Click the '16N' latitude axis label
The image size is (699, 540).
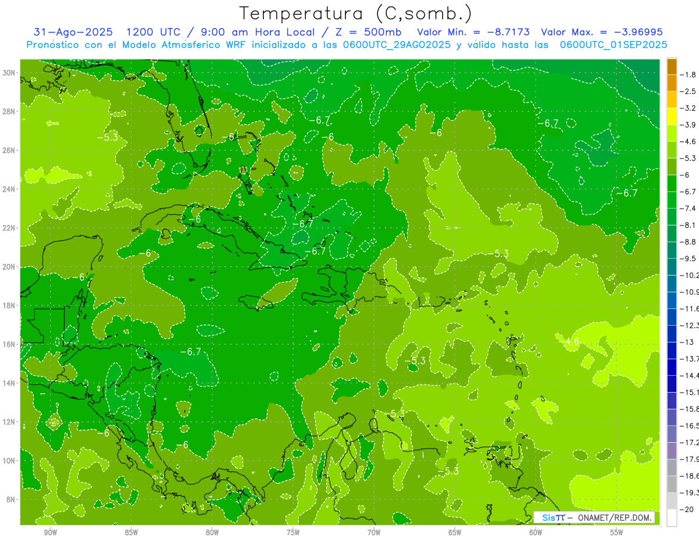(x=9, y=344)
